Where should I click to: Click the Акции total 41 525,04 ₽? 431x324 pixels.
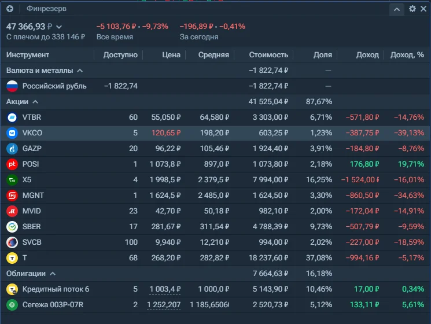pos(268,102)
